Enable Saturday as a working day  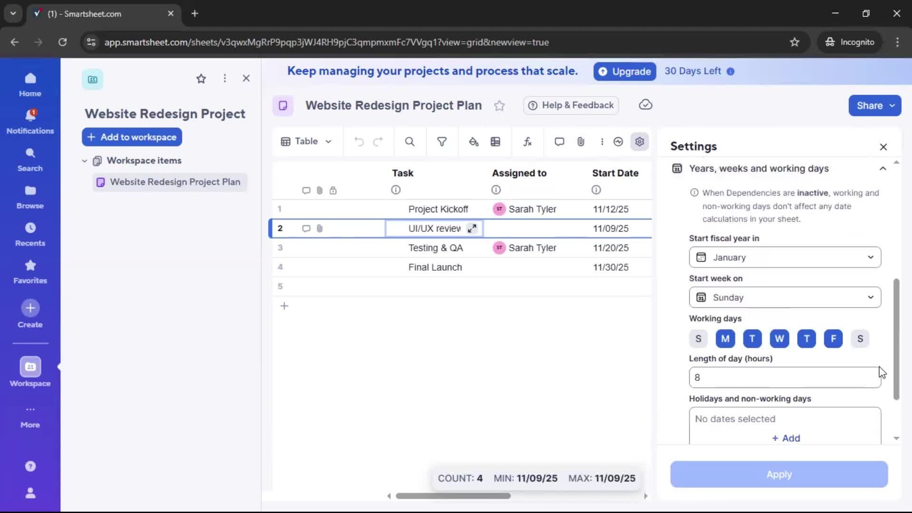click(860, 339)
